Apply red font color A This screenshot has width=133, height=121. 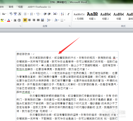point(9,20)
